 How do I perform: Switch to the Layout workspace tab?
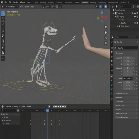click(36, 3)
